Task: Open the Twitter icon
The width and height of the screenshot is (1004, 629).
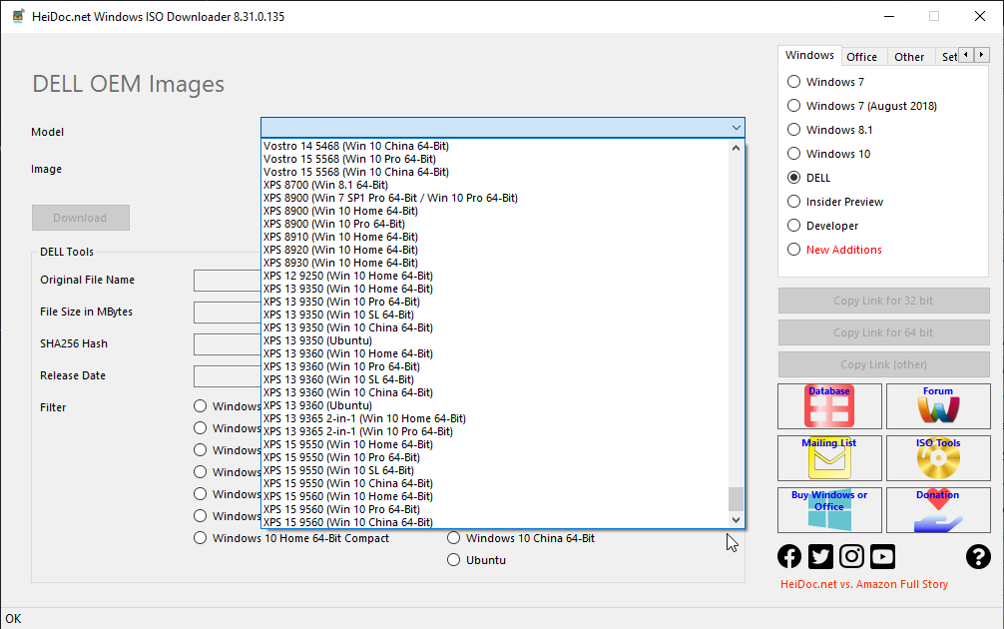Action: [x=820, y=557]
